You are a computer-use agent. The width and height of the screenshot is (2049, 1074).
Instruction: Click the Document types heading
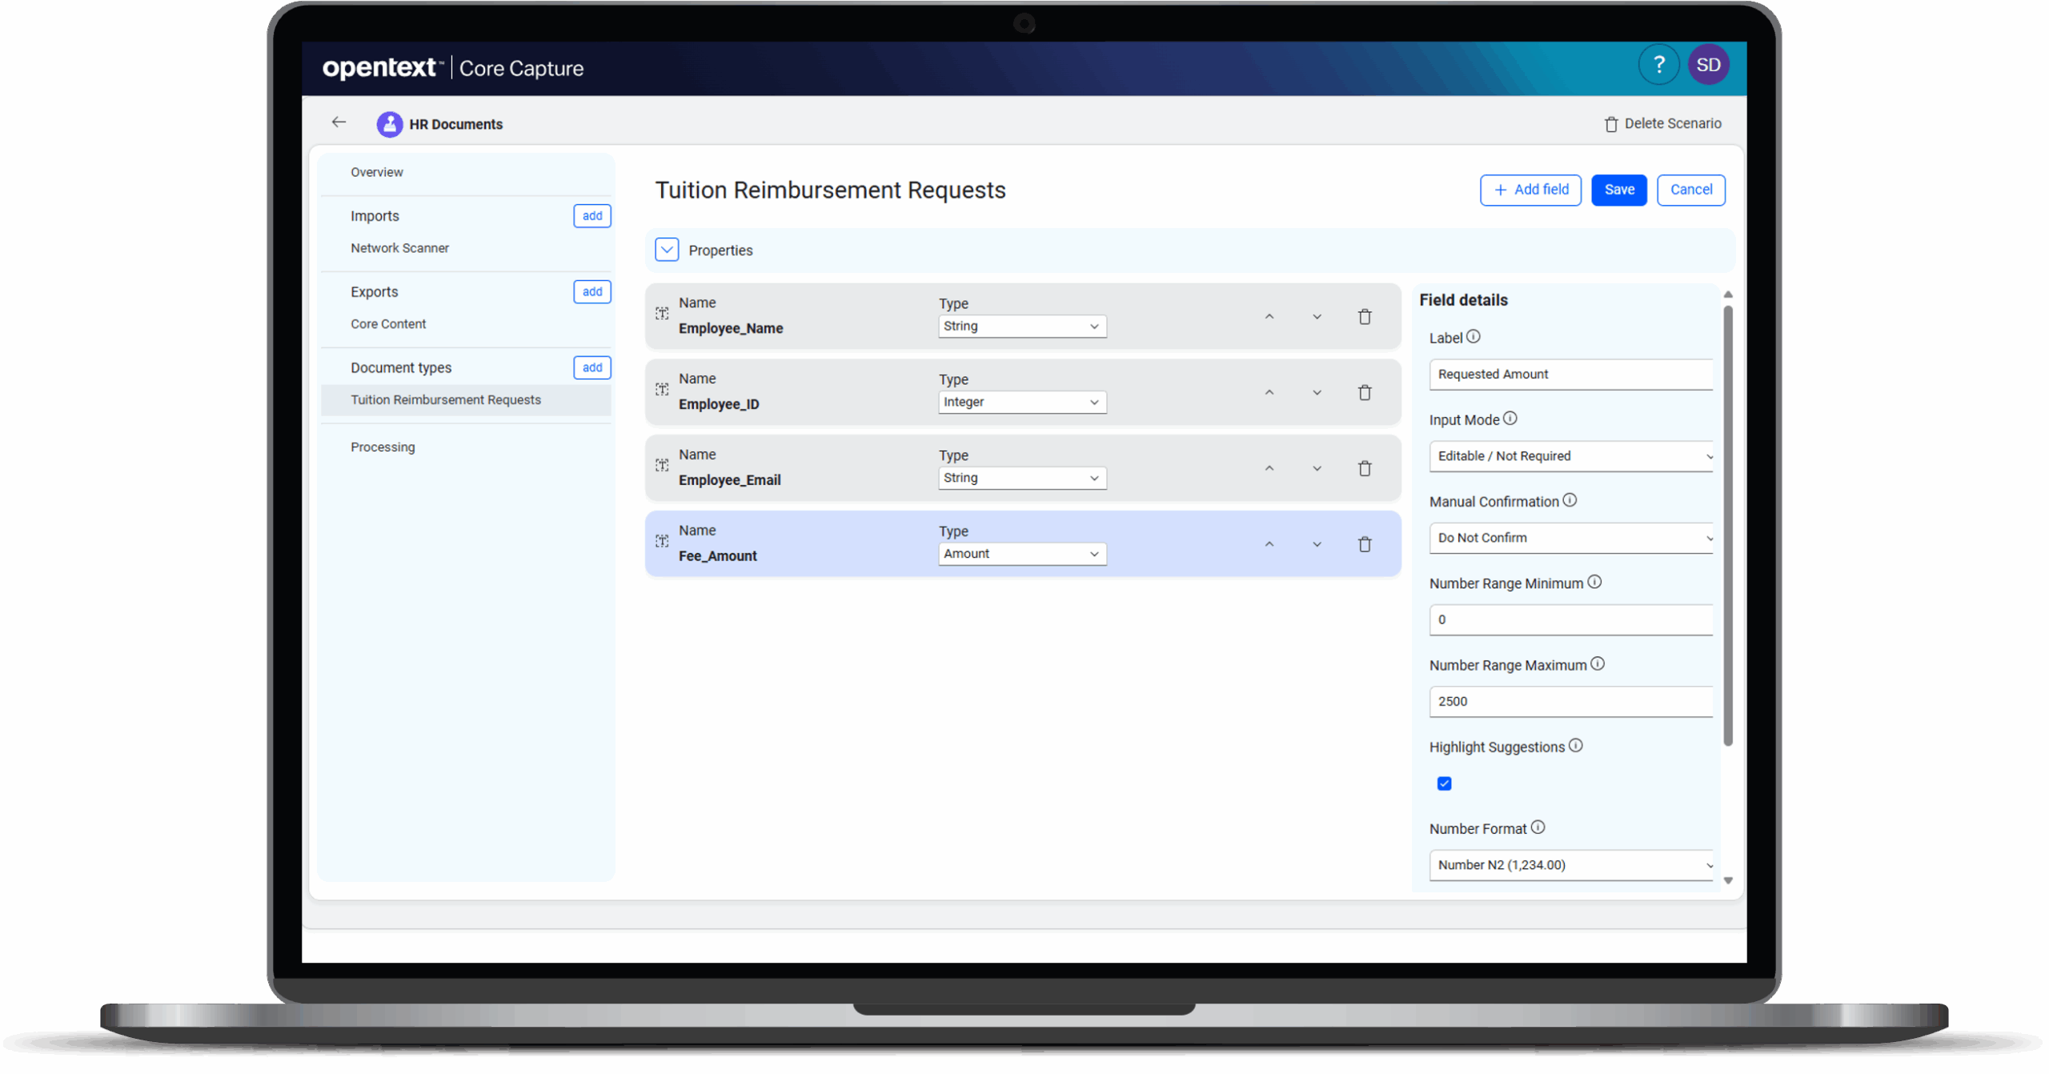point(401,367)
